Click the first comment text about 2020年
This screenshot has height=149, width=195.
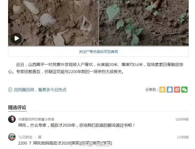click(76, 125)
